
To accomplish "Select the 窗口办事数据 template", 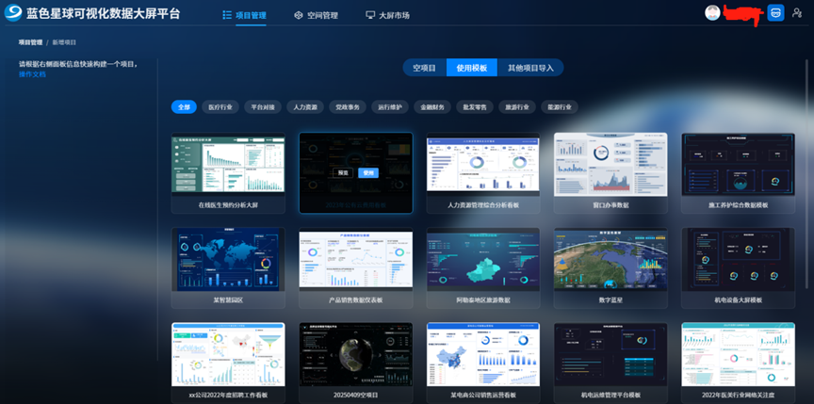I will pos(610,173).
